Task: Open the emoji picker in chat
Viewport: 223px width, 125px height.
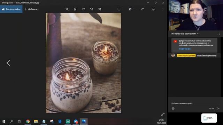Action: 173,108
